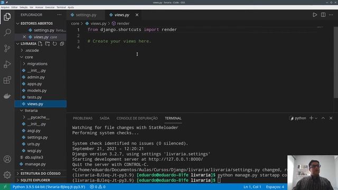Open tests.py in explorer
This screenshot has width=338, height=190.
34,97
